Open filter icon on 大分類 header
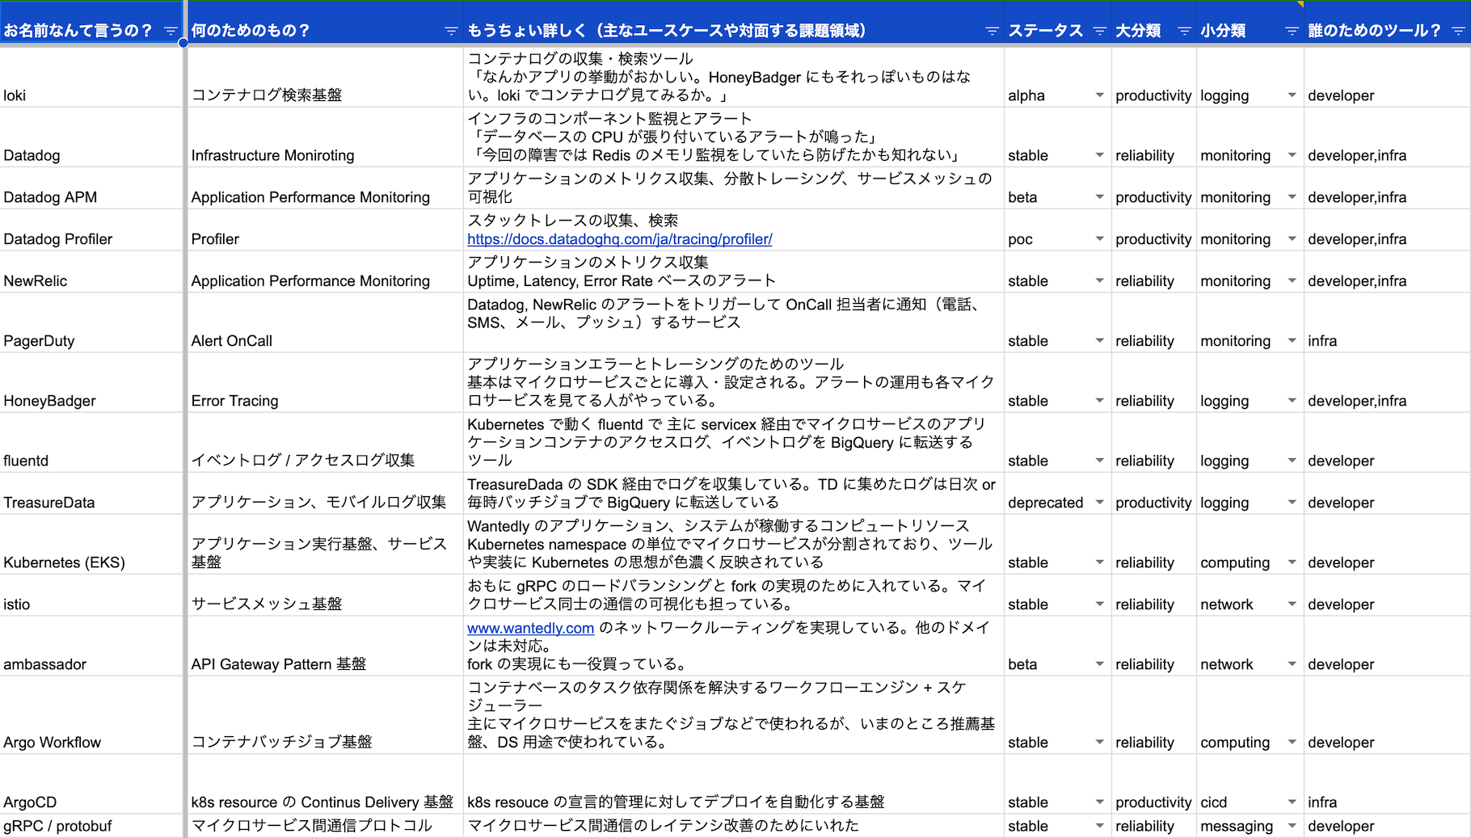Screen dimensions: 1471x838 coord(1184,31)
